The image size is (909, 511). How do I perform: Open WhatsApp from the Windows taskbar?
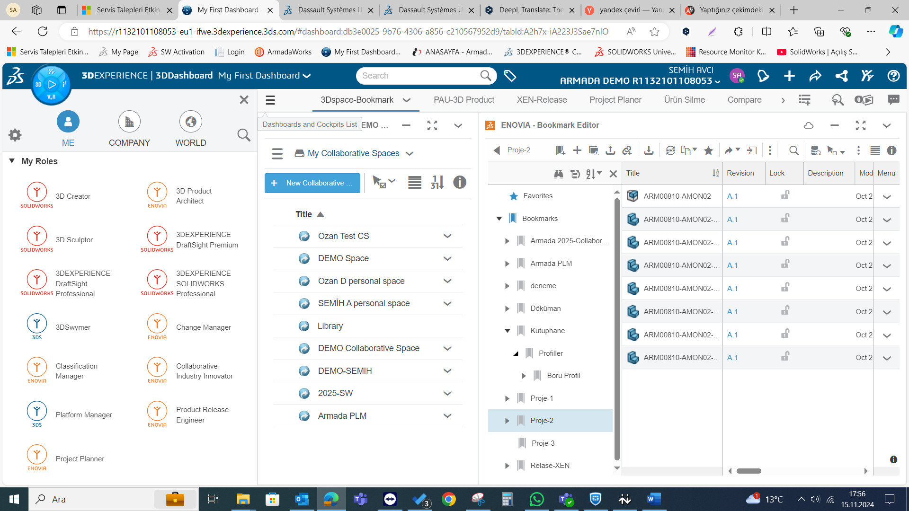(537, 499)
